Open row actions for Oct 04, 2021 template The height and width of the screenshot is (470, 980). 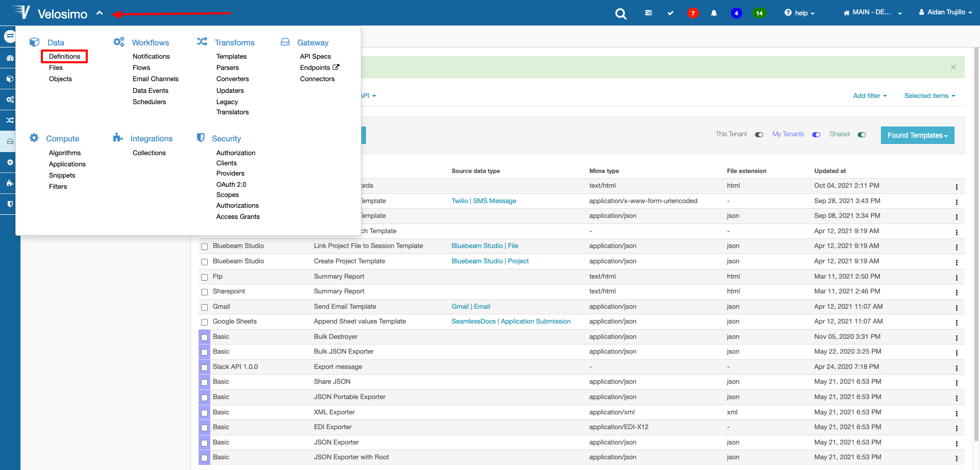coord(957,187)
